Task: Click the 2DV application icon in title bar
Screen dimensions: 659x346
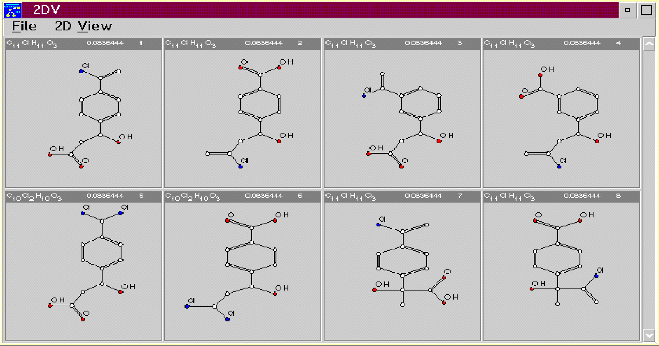Action: point(12,10)
